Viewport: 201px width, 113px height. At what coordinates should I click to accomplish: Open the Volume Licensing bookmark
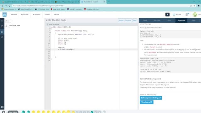(x=9, y=9)
